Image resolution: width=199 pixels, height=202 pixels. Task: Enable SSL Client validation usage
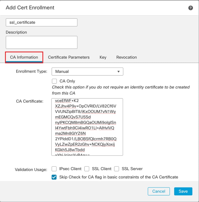87,169
